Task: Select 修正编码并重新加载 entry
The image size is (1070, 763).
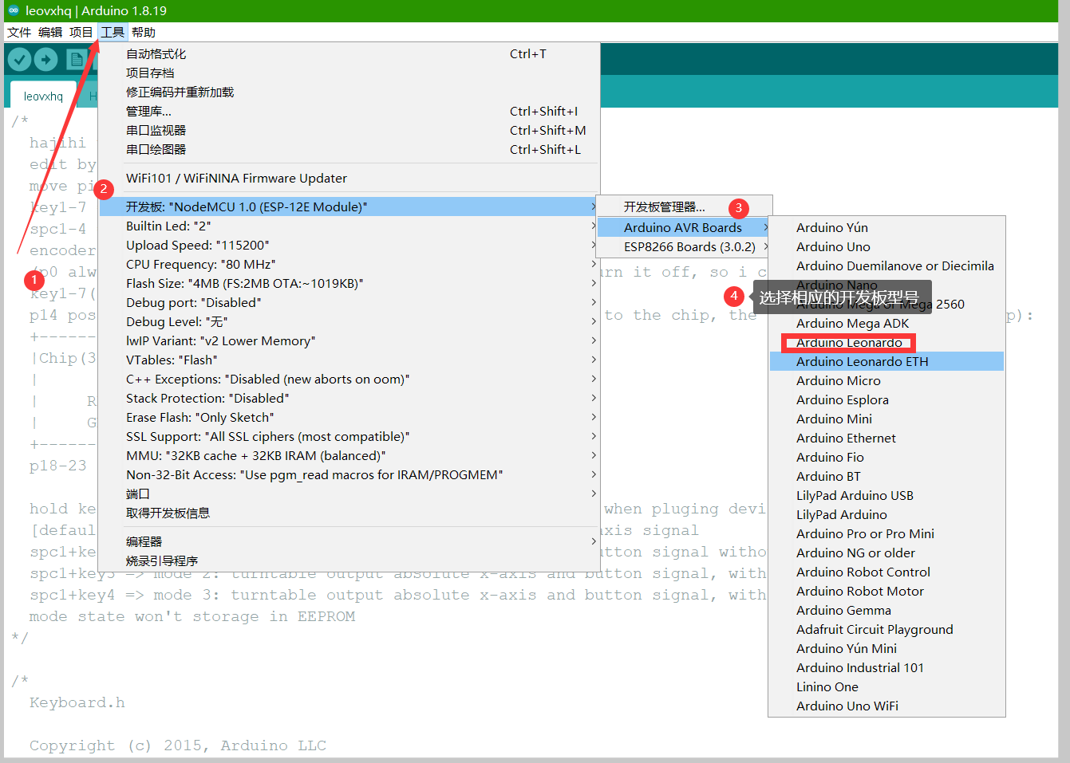Action: (x=349, y=92)
